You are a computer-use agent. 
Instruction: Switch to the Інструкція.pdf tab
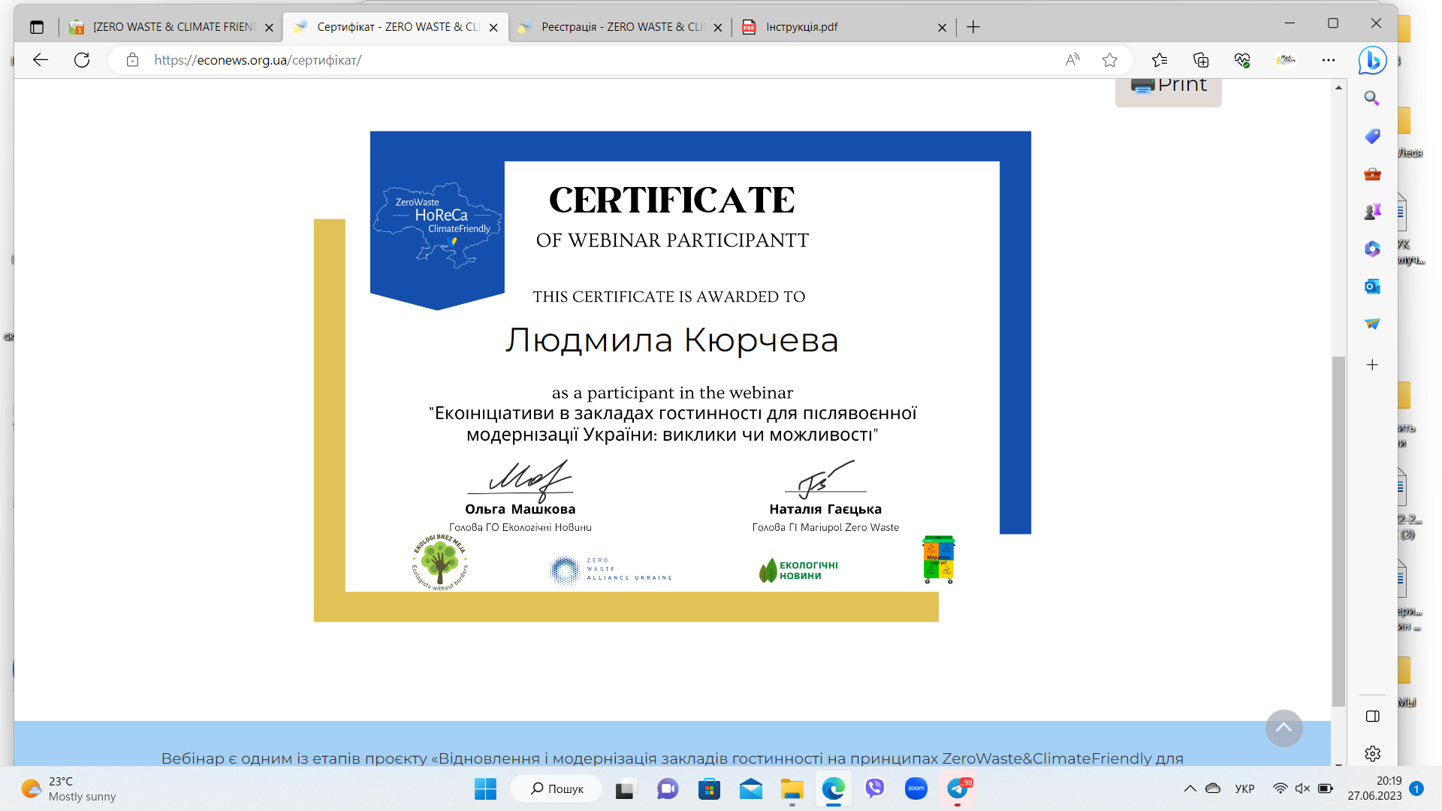[x=834, y=27]
